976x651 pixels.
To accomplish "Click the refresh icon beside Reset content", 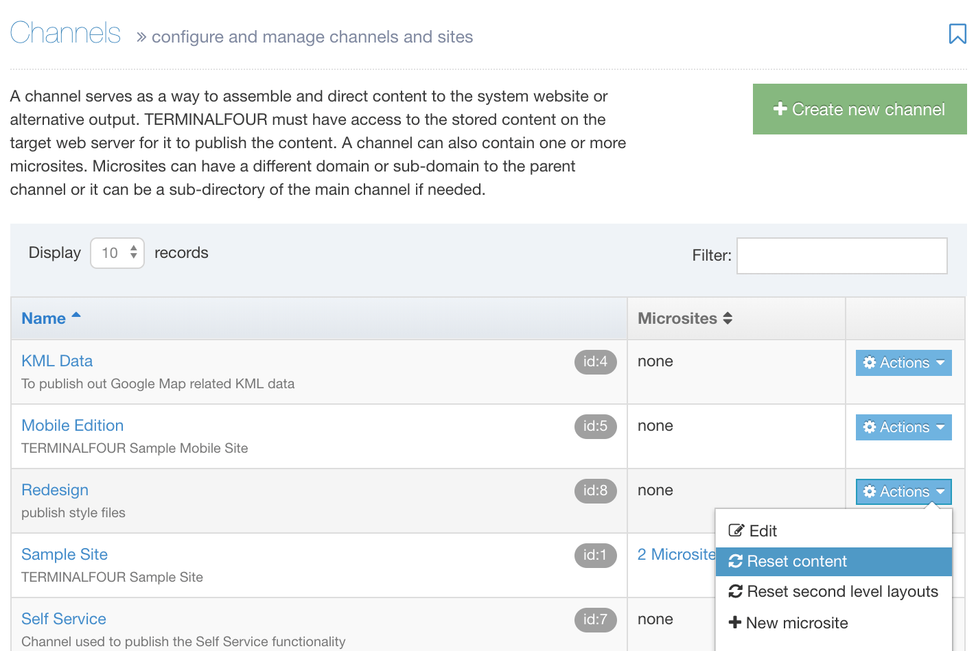I will (736, 561).
